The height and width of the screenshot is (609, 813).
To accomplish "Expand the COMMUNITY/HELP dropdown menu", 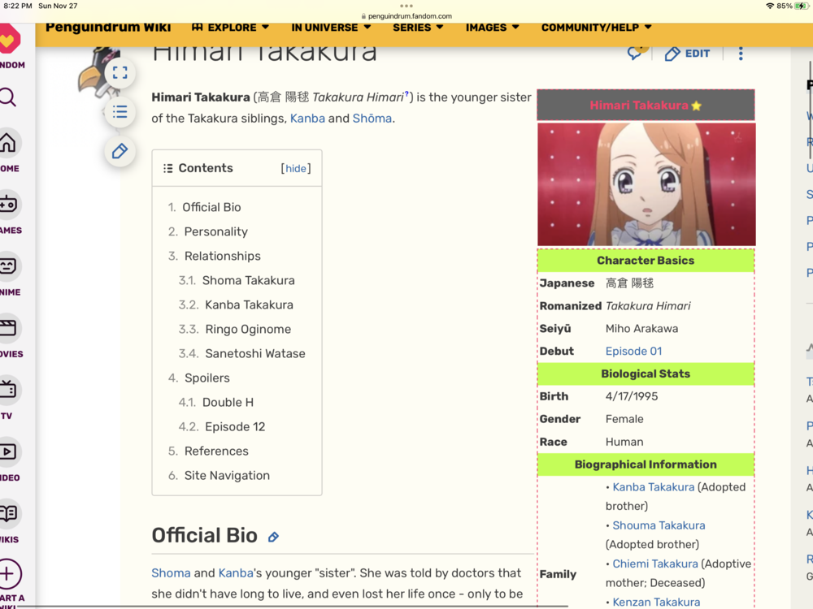I will coord(596,28).
